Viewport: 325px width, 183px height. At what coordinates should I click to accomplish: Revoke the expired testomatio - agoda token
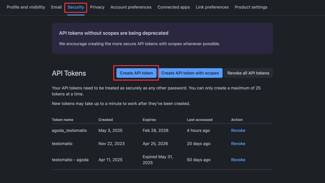238,160
